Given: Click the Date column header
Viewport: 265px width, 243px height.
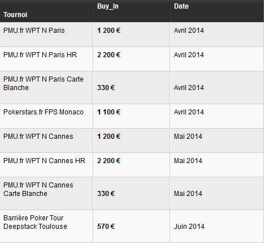Looking at the screenshot, I should (181, 6).
